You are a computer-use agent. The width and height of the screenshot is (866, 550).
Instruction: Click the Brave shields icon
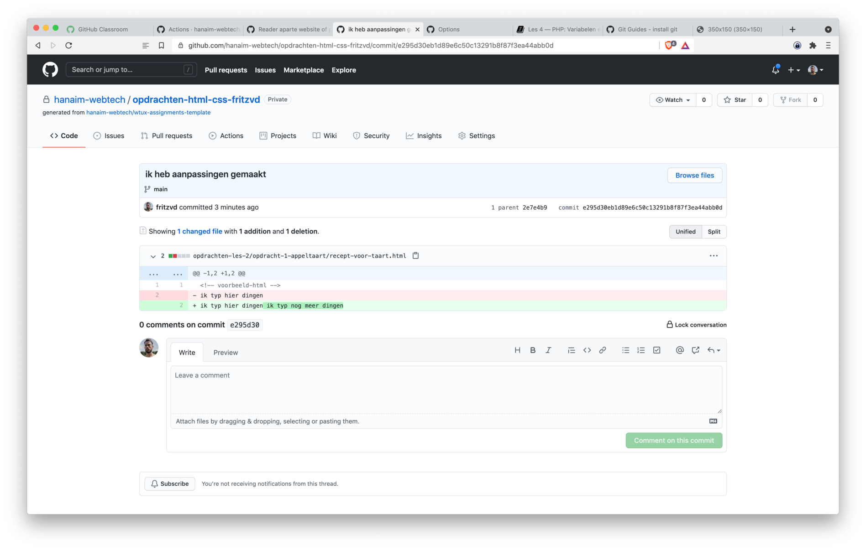[669, 45]
